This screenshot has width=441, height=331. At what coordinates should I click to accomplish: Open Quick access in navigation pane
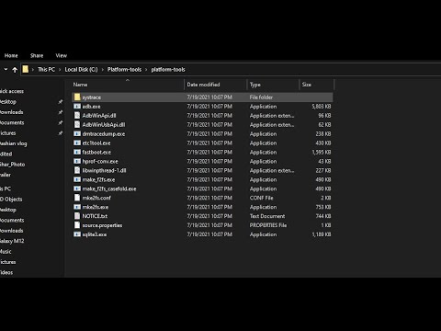(x=12, y=91)
